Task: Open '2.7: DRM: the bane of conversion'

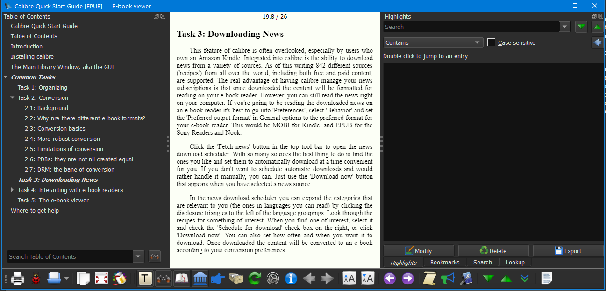Action: [70, 170]
